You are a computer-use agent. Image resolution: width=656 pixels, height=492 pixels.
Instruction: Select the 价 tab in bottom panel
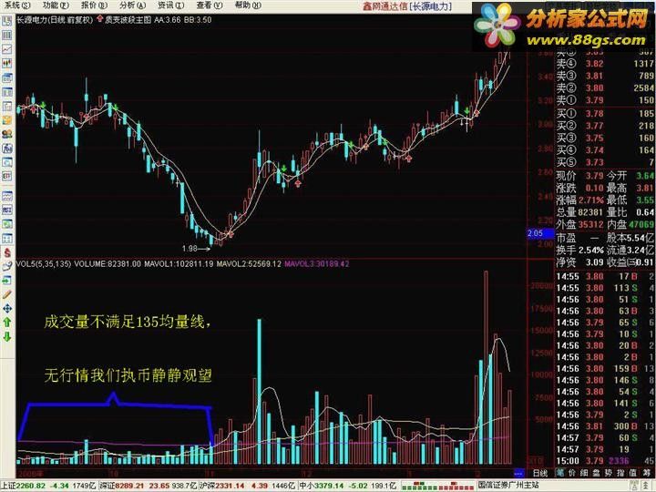click(x=572, y=473)
